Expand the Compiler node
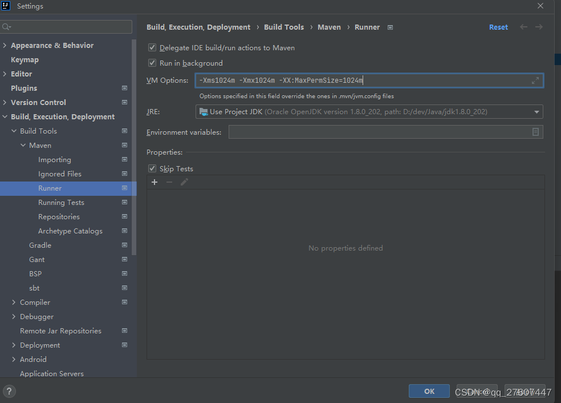The width and height of the screenshot is (561, 403). (14, 303)
